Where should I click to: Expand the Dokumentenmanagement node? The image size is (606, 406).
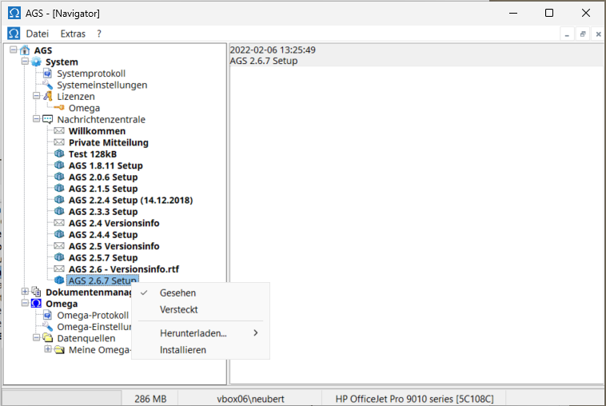[x=25, y=293]
